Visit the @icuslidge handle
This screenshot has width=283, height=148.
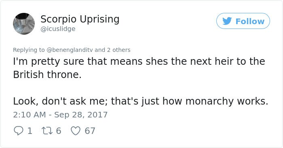(58, 29)
